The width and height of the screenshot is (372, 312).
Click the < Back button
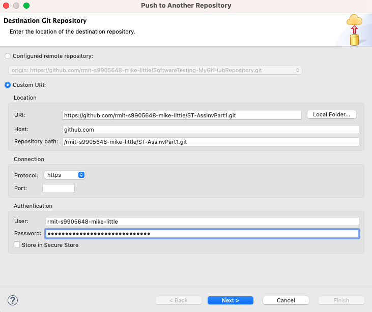179,300
